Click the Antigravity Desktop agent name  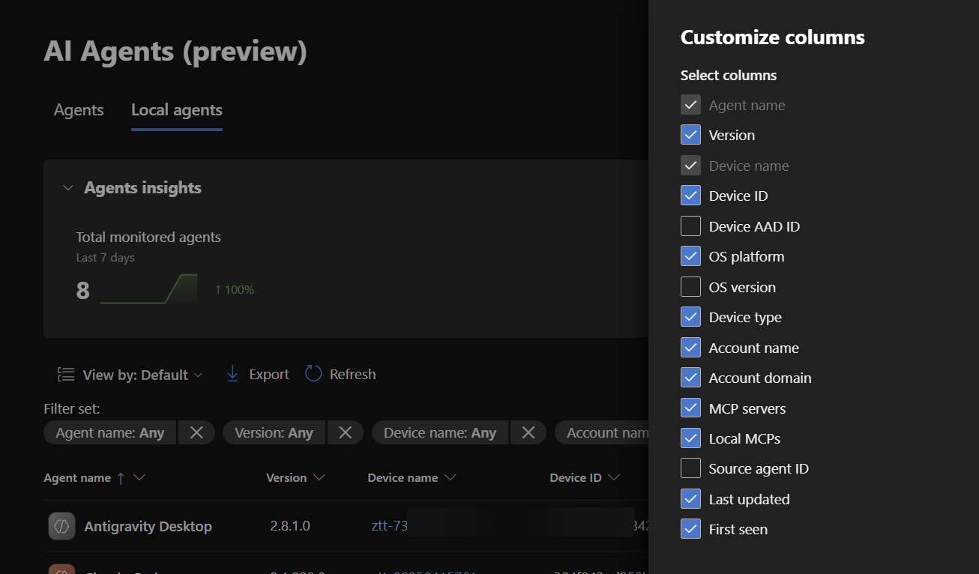148,526
